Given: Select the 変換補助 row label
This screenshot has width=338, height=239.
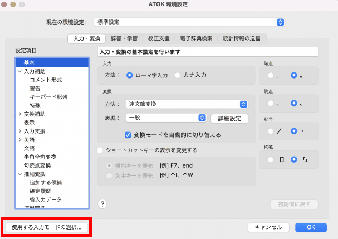Looking at the screenshot, I should tap(35, 114).
